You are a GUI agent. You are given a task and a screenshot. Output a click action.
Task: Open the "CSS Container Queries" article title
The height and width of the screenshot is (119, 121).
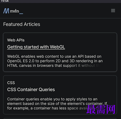click(x=31, y=89)
